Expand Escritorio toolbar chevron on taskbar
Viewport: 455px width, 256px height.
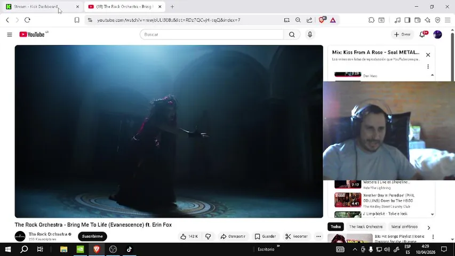tap(278, 246)
